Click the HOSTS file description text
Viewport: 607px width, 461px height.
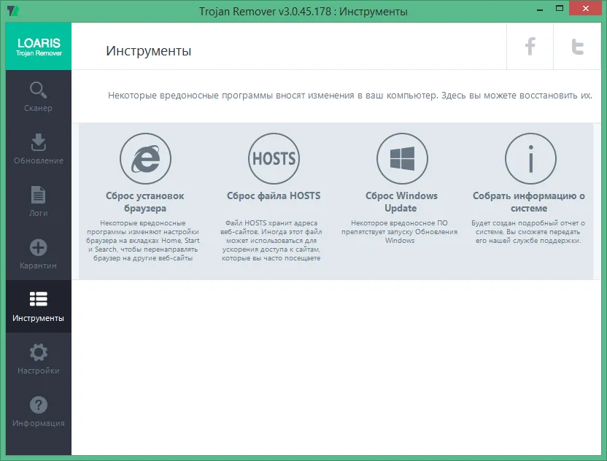(271, 241)
